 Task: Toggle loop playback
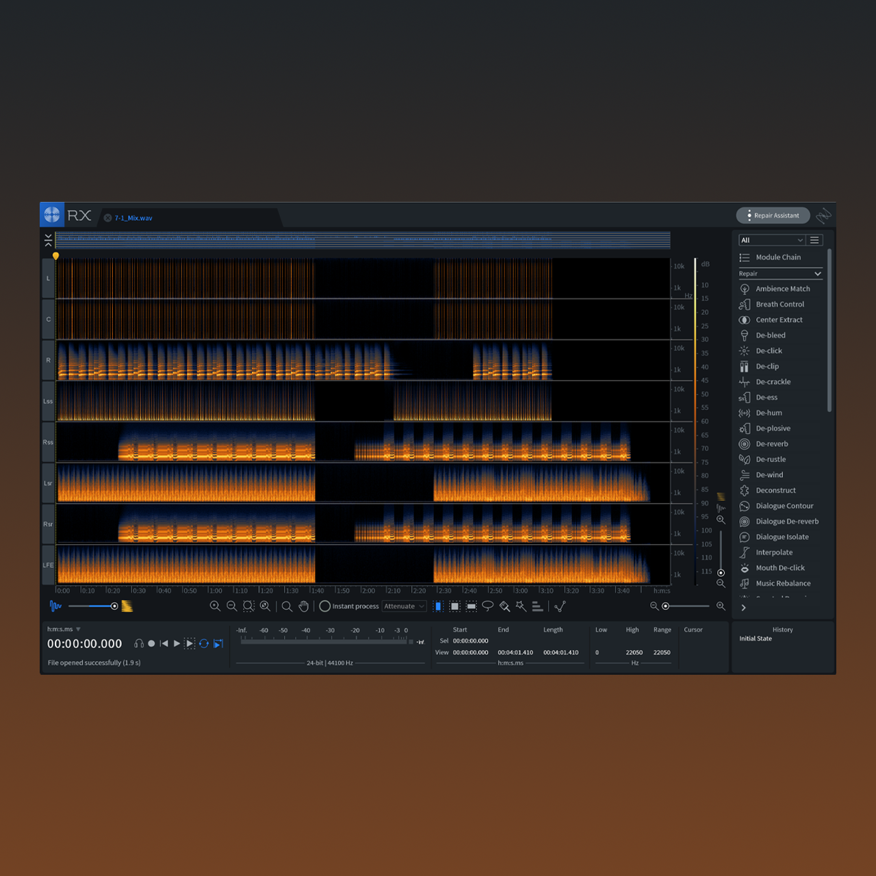point(204,643)
